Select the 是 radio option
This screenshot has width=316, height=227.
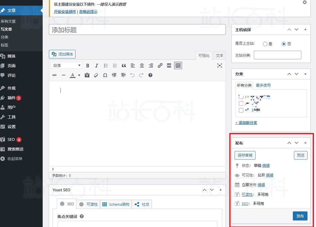[265, 44]
